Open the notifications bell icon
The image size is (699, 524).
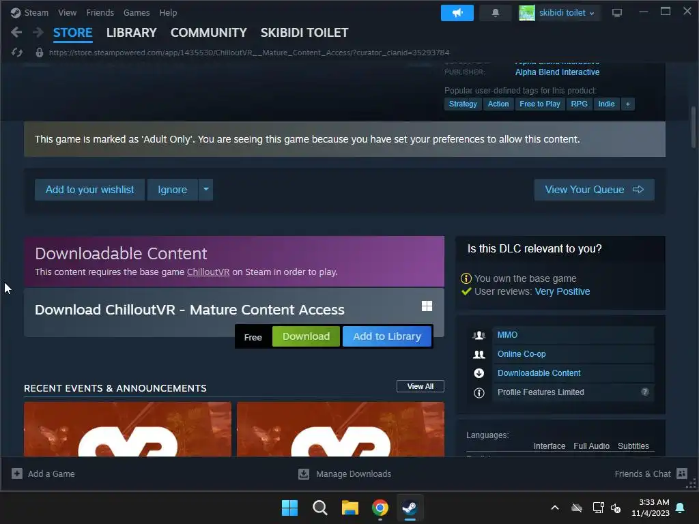click(496, 13)
